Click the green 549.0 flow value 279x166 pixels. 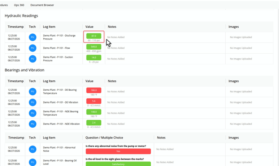click(94, 47)
